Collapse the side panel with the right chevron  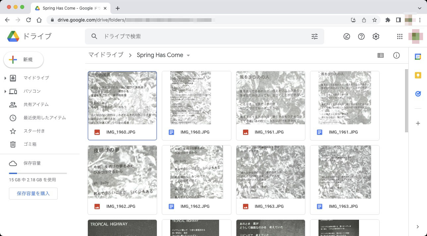coord(417,227)
